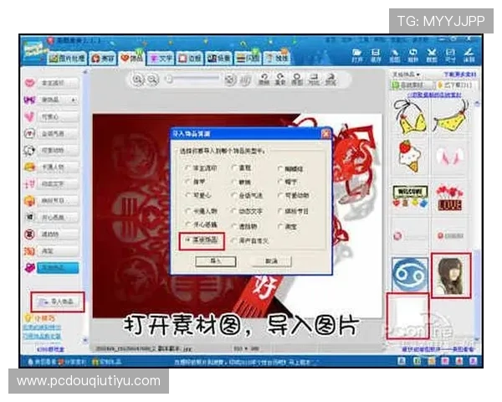Image resolution: width=502 pixels, height=402 pixels.
Task: Click the WELCOME sign sticker thumbnail
Action: pos(410,195)
